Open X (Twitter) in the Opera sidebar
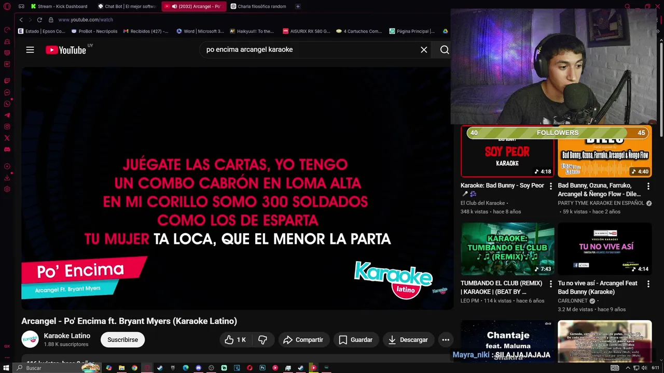Image resolution: width=664 pixels, height=373 pixels. click(x=7, y=138)
